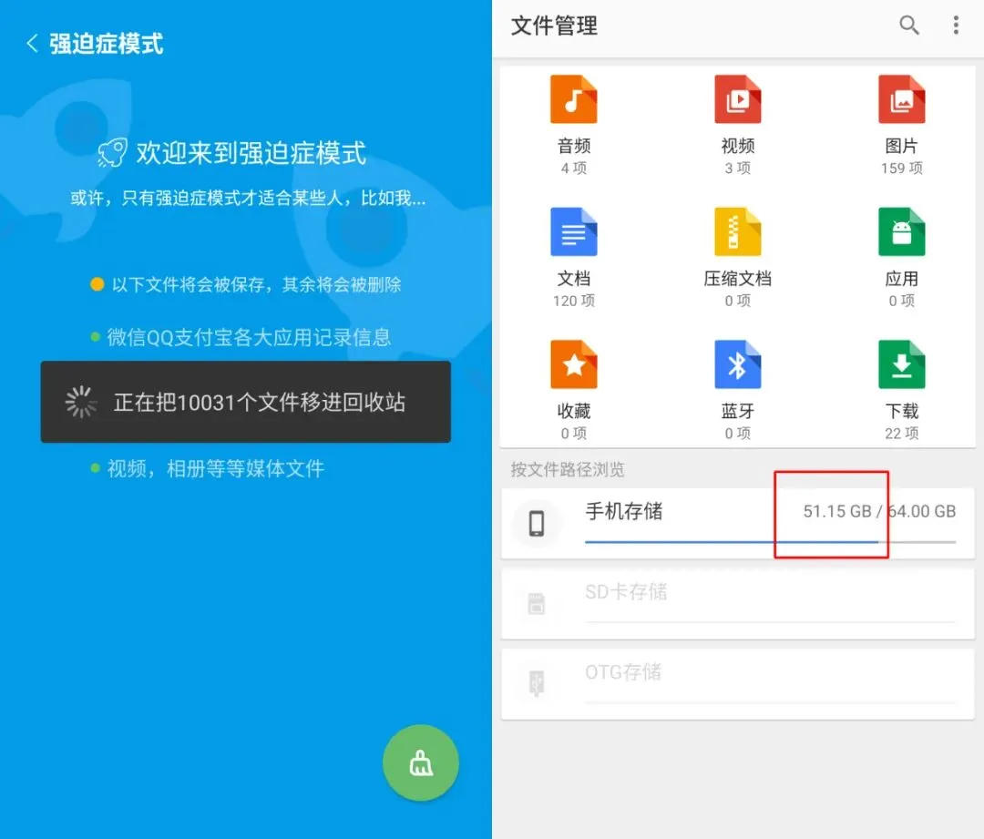Image resolution: width=984 pixels, height=839 pixels.
Task: Open the 蓝牙 bluetooth category
Action: click(x=737, y=390)
